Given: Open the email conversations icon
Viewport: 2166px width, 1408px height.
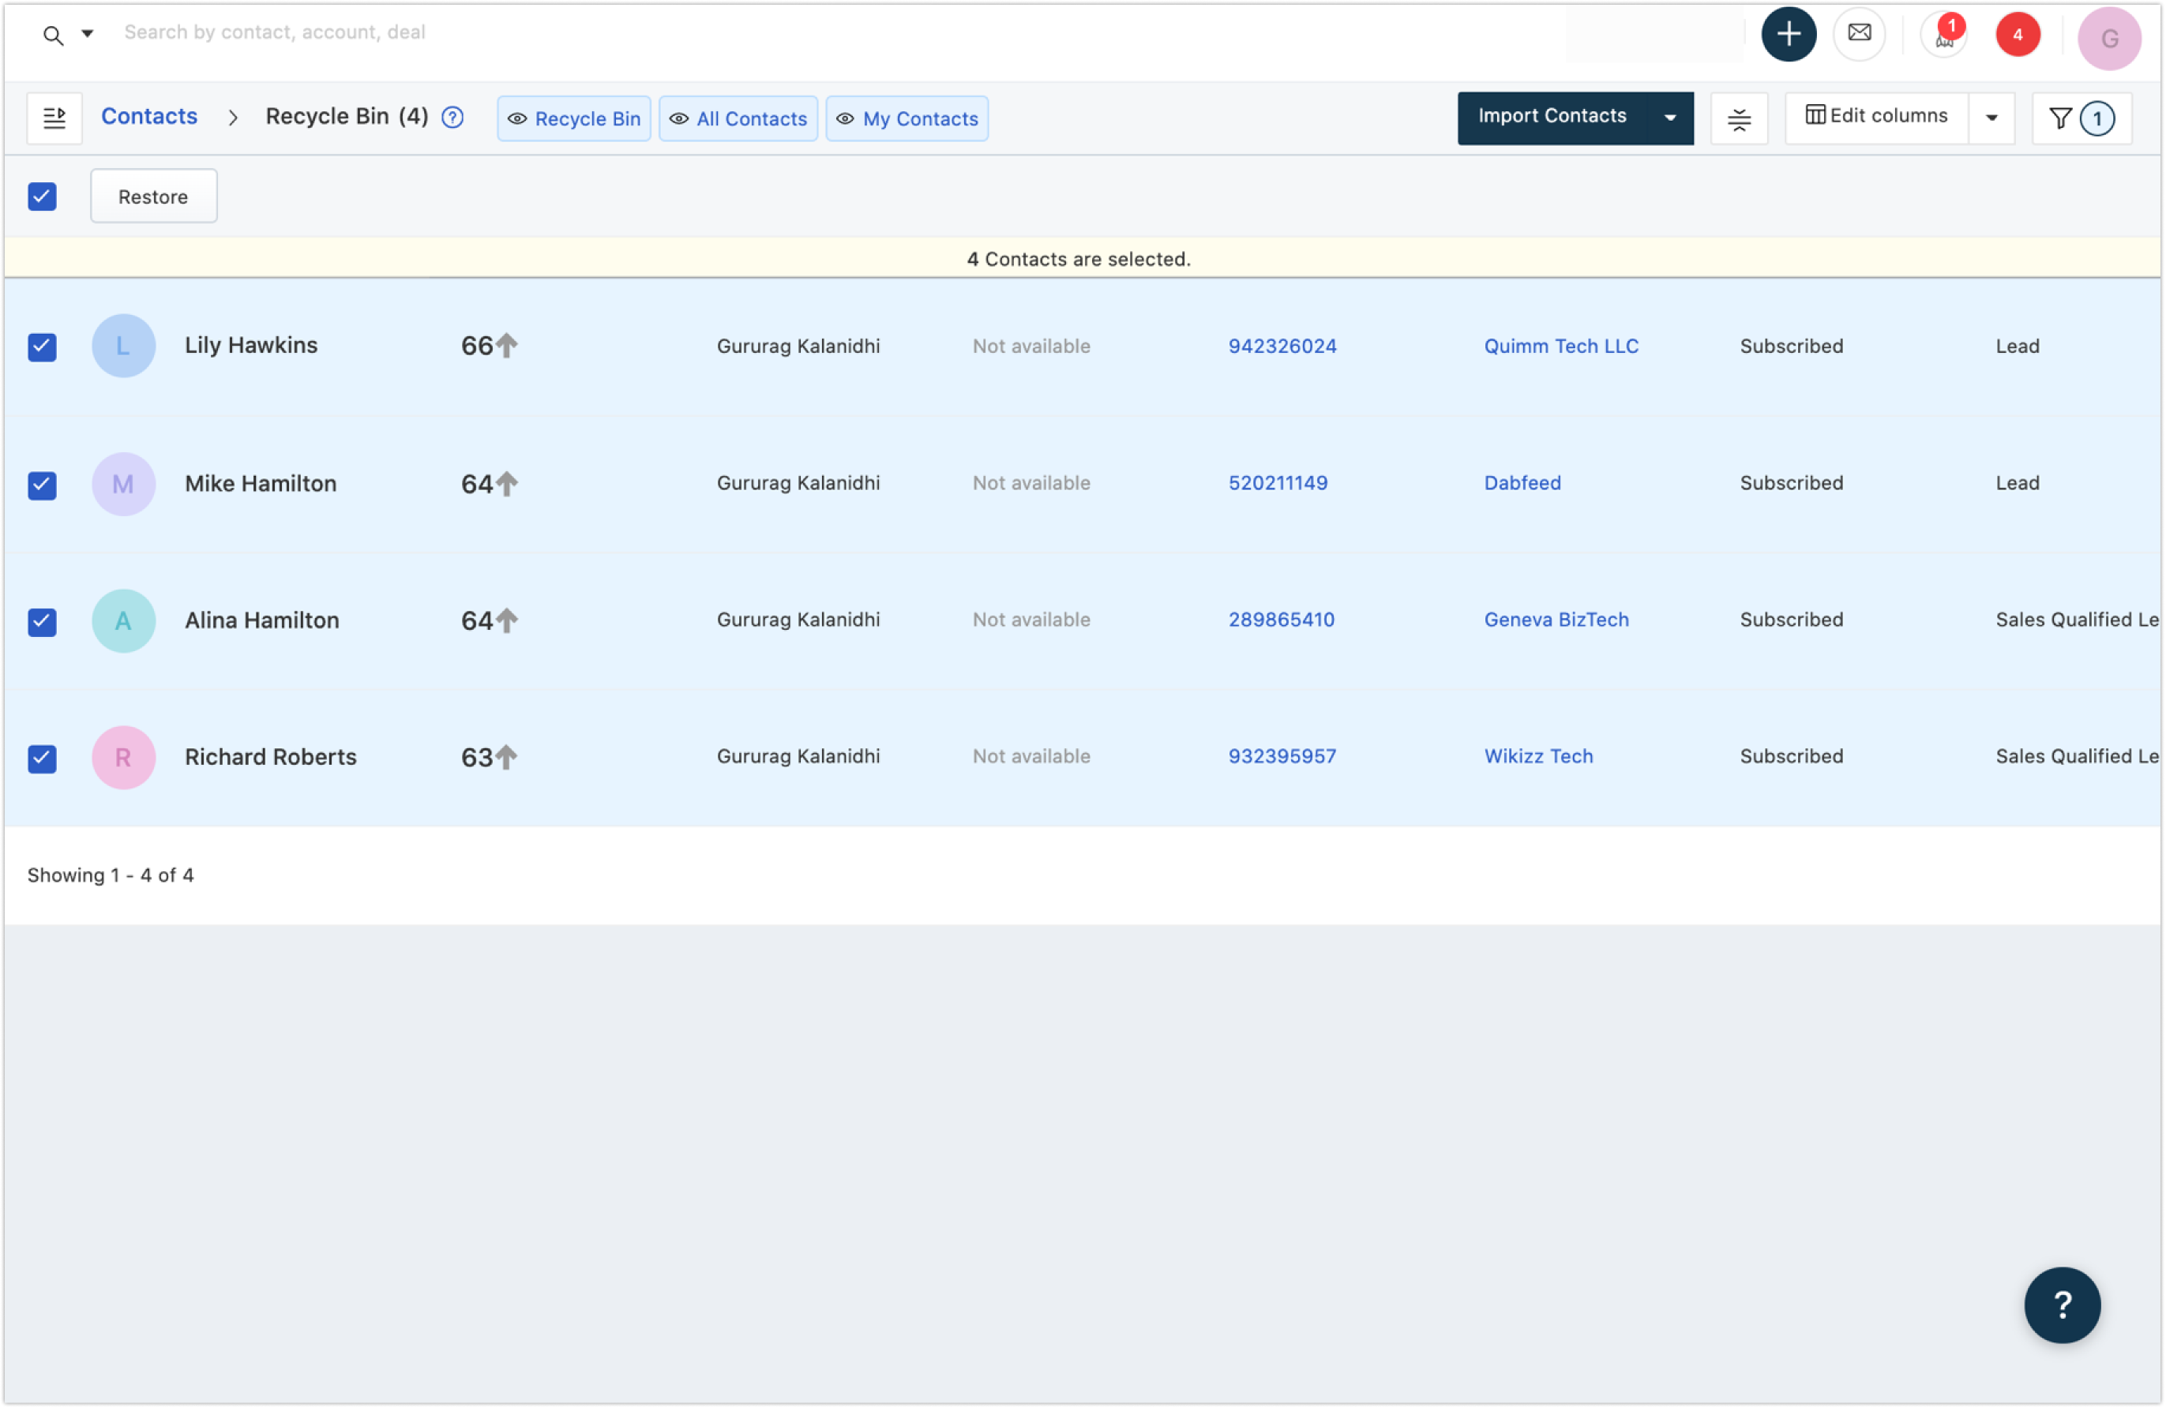Looking at the screenshot, I should (x=1858, y=34).
